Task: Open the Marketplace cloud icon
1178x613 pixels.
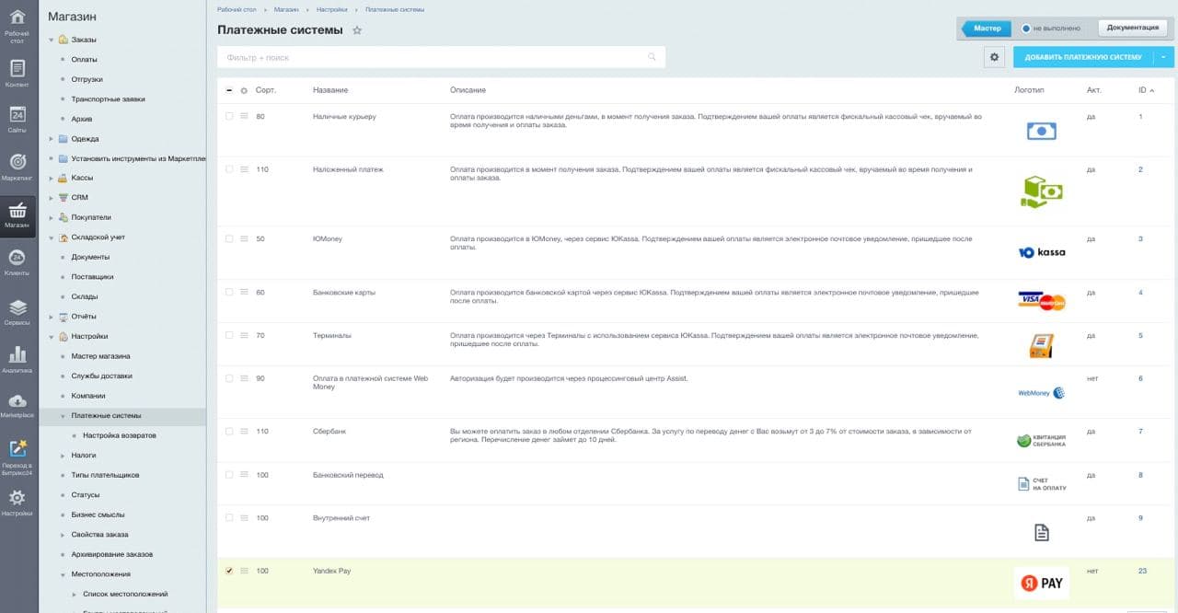Action: (x=17, y=401)
